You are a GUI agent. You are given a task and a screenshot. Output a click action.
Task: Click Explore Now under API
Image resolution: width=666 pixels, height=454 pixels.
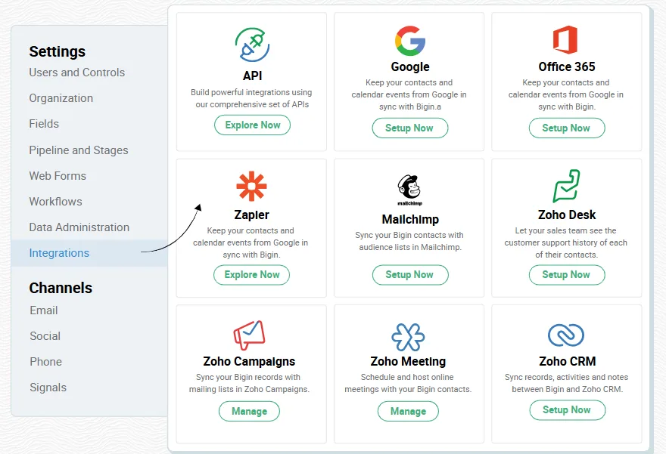(x=252, y=125)
